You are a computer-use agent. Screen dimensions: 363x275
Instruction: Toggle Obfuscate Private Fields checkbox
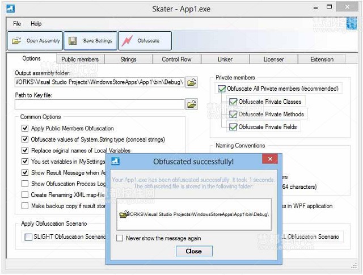[233, 127]
